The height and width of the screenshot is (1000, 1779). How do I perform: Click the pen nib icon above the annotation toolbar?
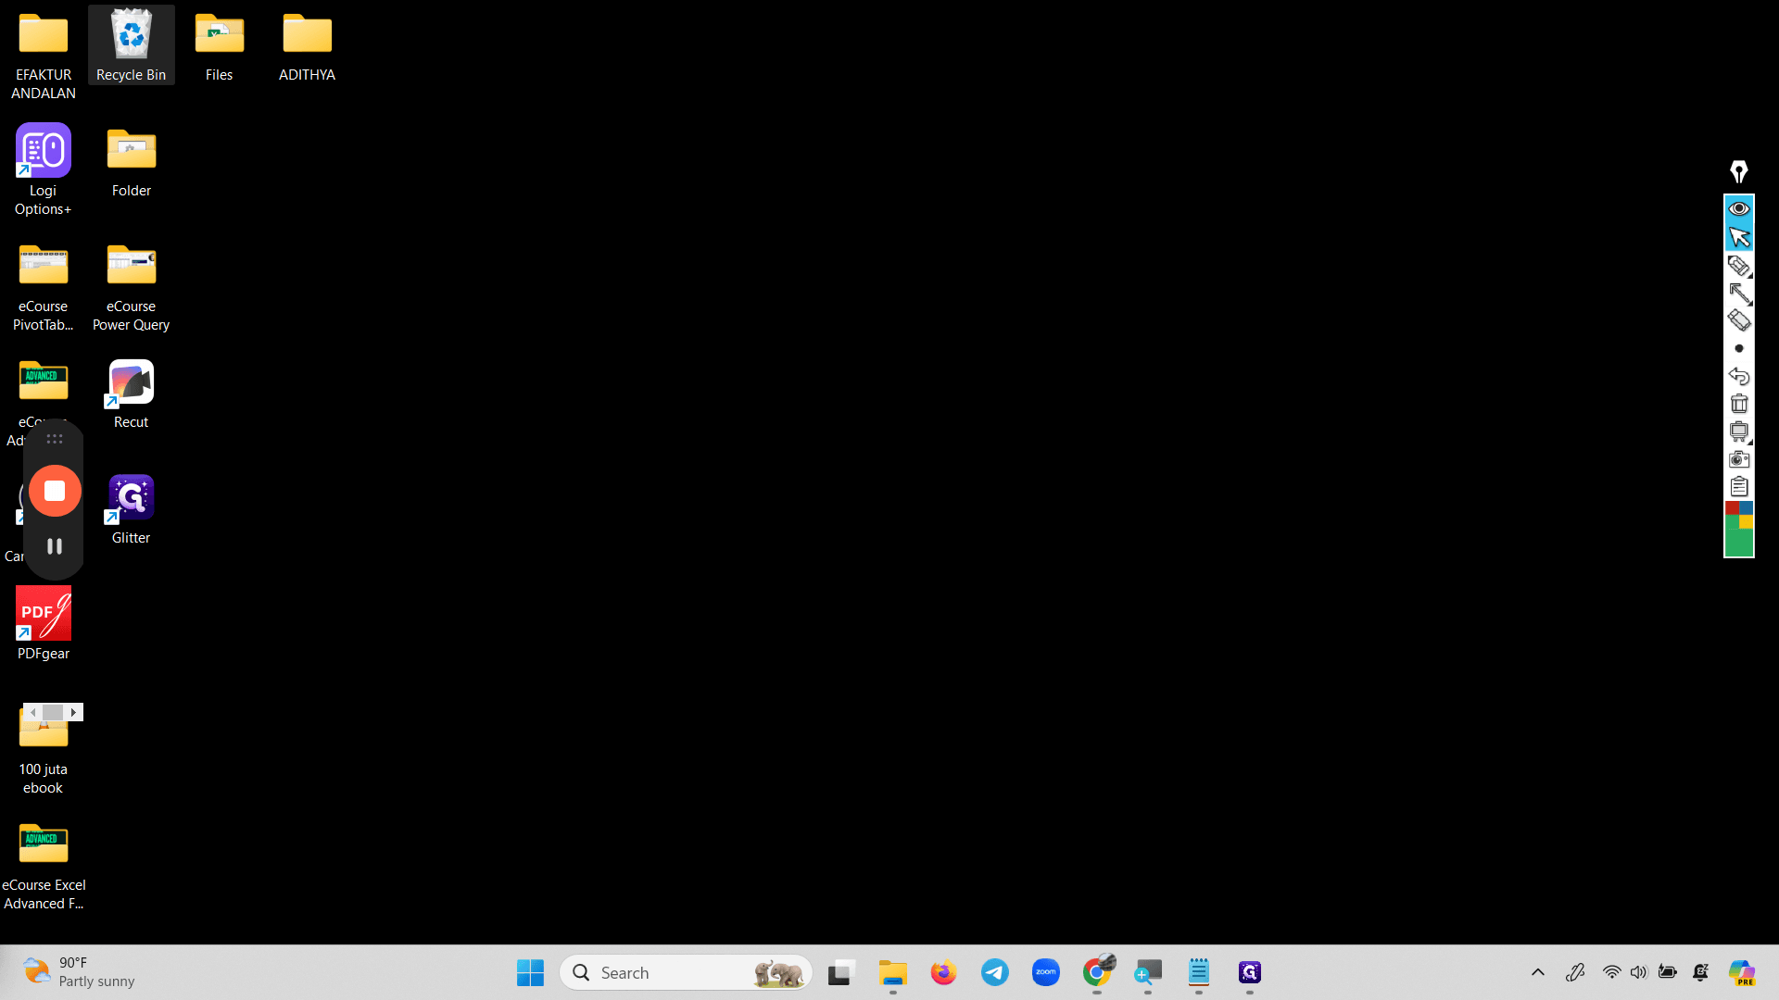[1739, 171]
